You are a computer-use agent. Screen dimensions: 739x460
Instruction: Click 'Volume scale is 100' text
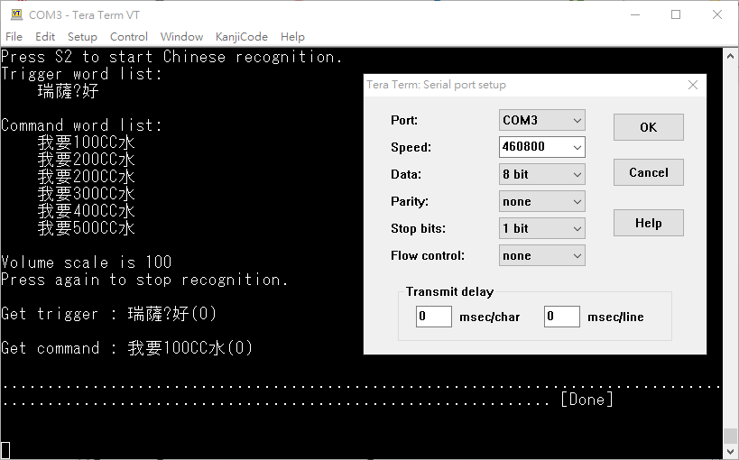point(87,262)
